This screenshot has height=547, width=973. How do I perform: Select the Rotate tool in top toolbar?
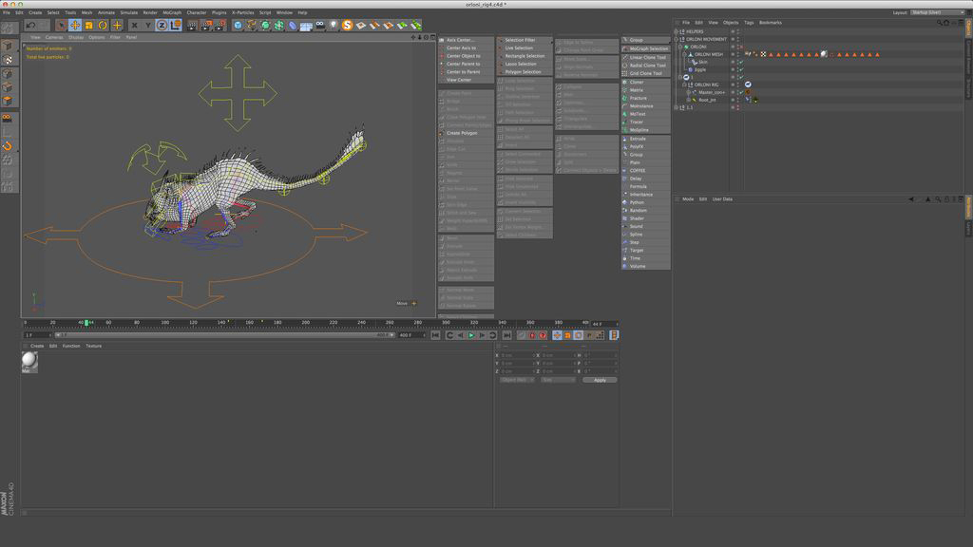click(103, 25)
